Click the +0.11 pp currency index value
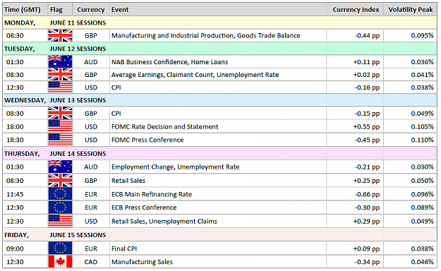 [366, 62]
